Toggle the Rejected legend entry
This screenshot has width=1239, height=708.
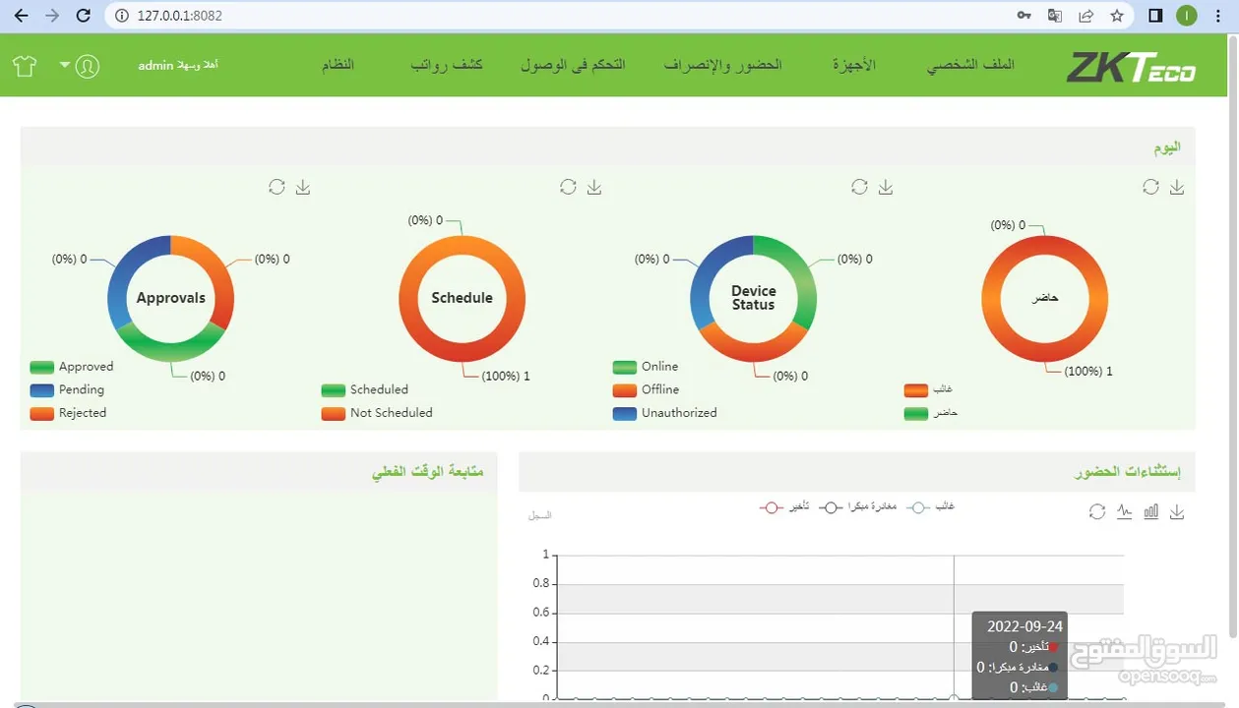68,413
